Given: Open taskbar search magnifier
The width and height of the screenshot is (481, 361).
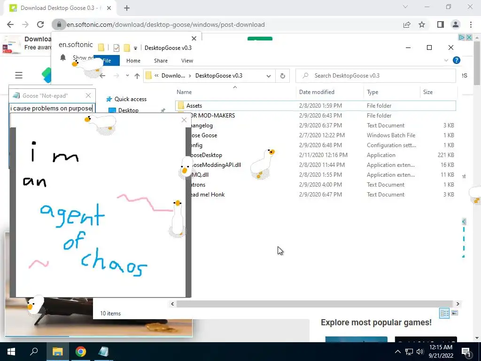Looking at the screenshot, I should (x=34, y=352).
